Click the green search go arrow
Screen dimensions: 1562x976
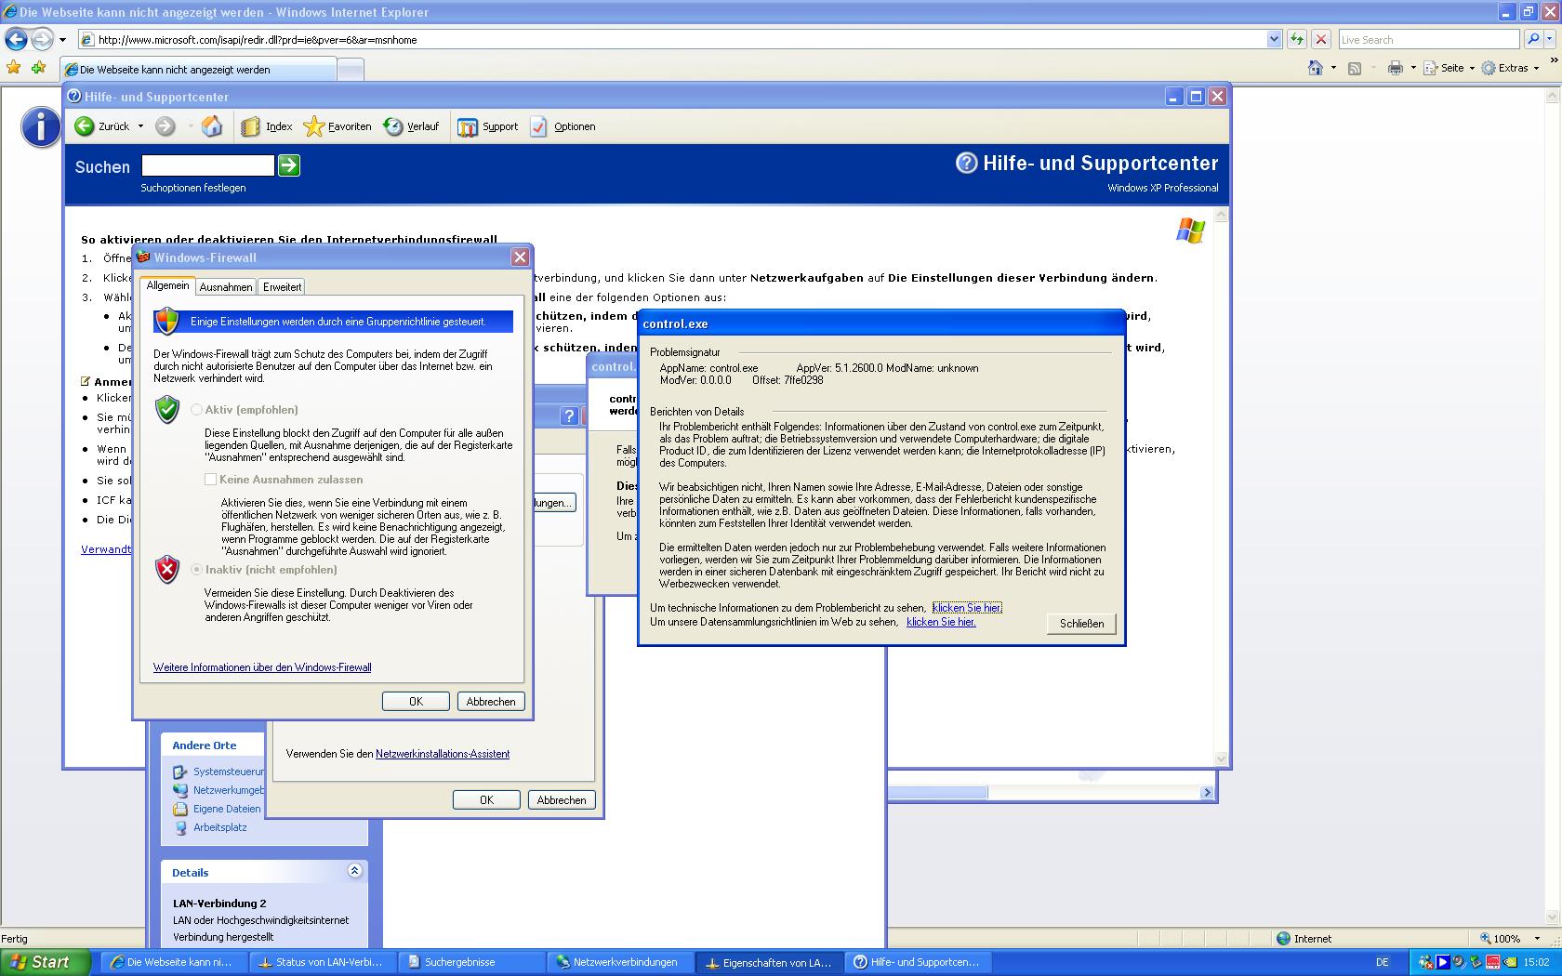tap(289, 165)
